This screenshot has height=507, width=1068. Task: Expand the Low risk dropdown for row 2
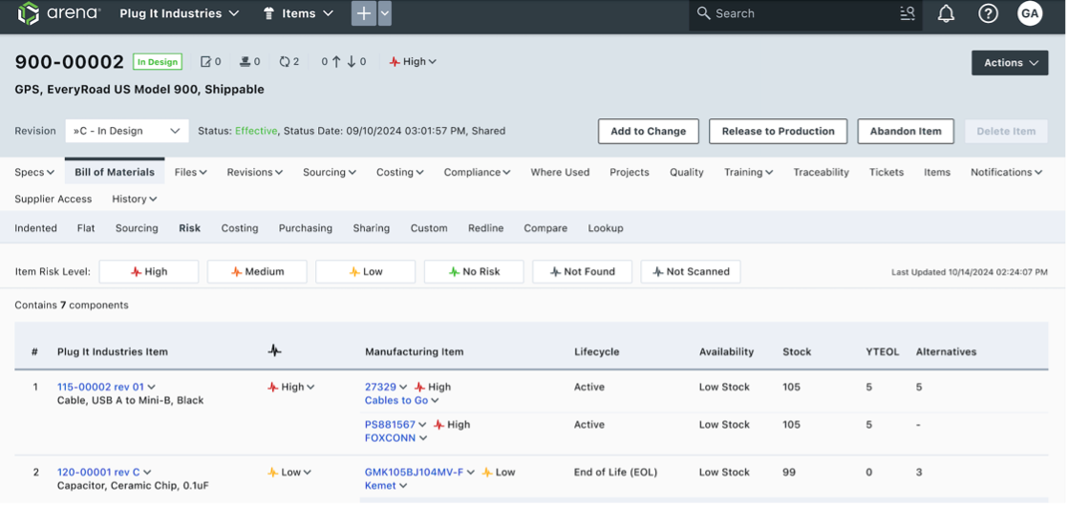click(289, 472)
